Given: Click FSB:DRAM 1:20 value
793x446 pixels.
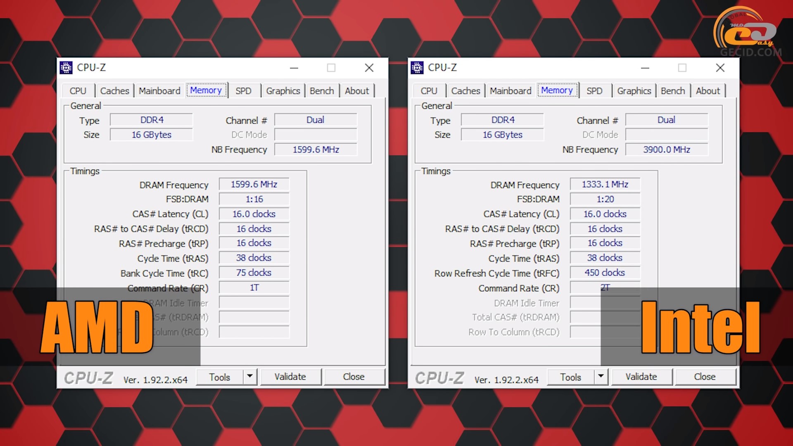Looking at the screenshot, I should (x=605, y=199).
